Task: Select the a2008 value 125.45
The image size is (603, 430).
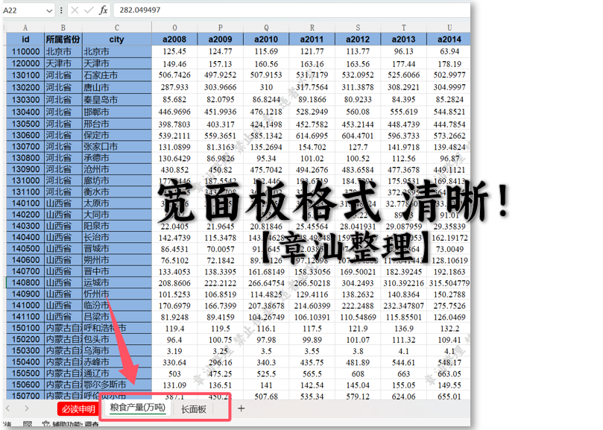Action: point(174,51)
